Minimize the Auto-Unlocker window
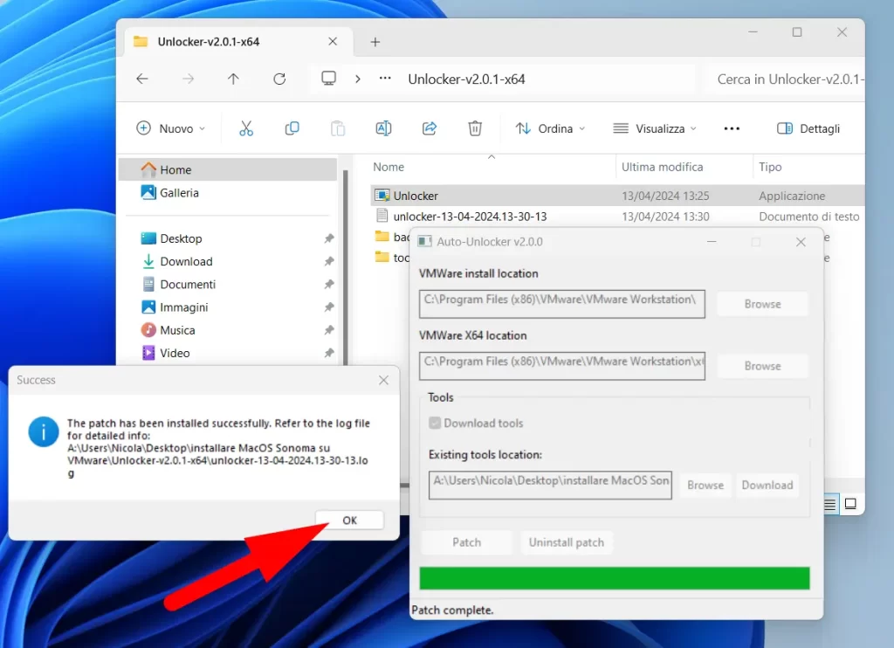894x648 pixels. [712, 242]
